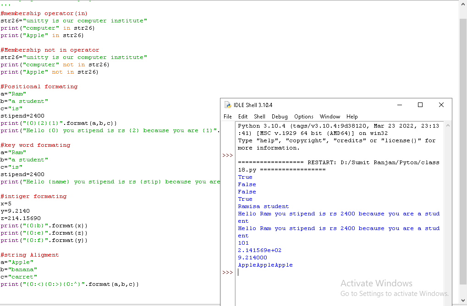Maximize the IDLE Shell window
Image resolution: width=467 pixels, height=306 pixels.
pos(420,105)
